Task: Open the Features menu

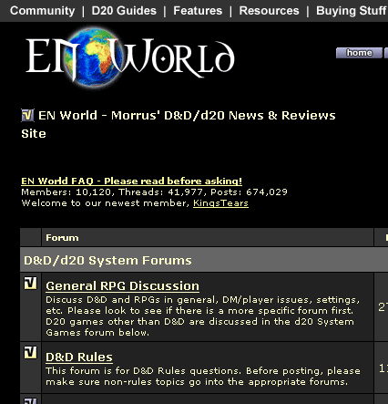Action: point(198,11)
